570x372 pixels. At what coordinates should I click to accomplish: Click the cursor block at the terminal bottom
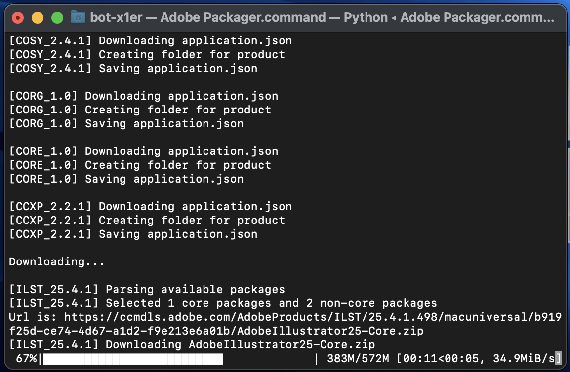(559, 358)
